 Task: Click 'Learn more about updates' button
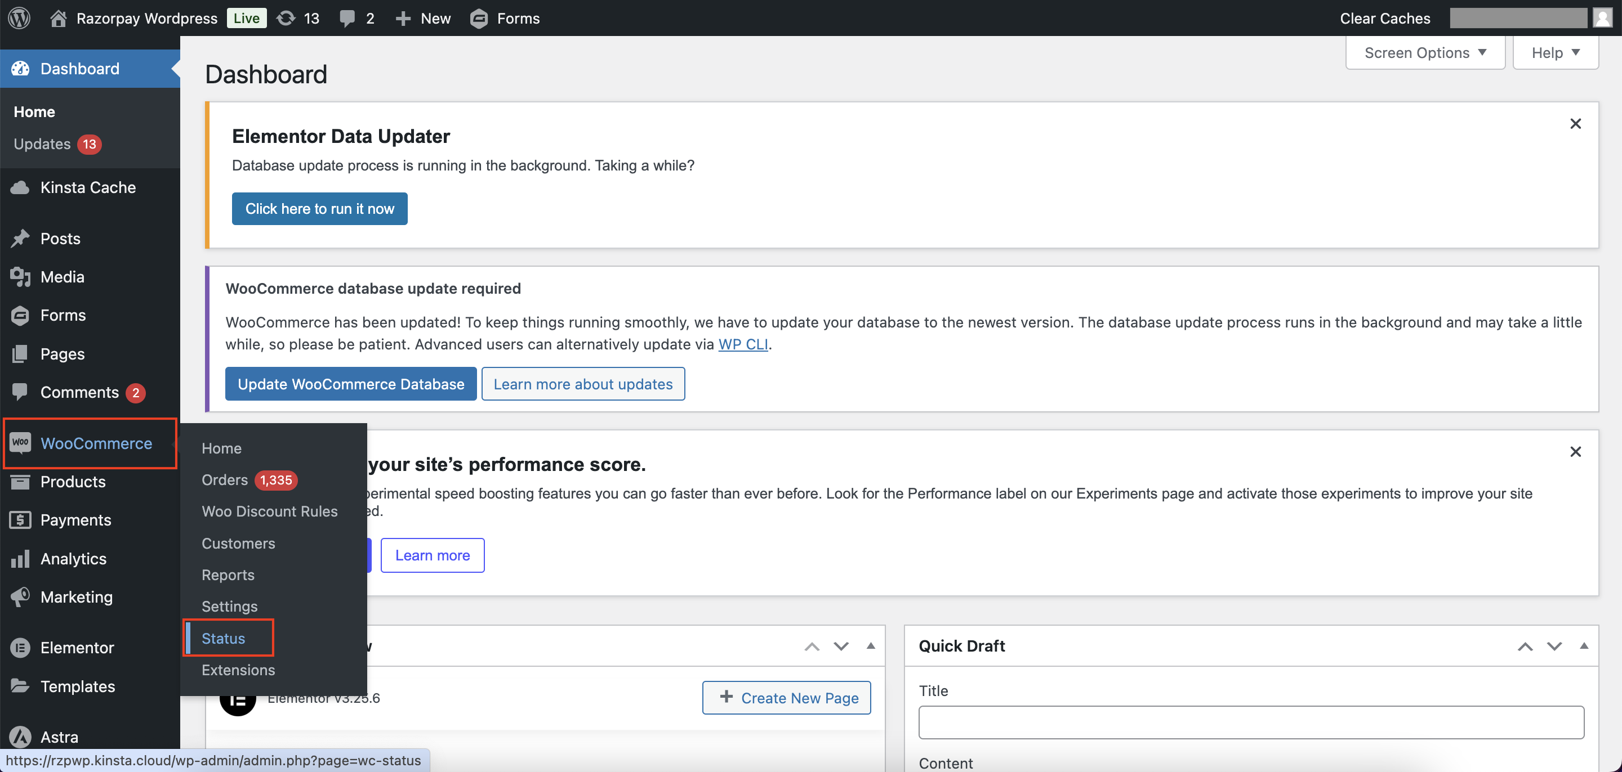pos(583,384)
